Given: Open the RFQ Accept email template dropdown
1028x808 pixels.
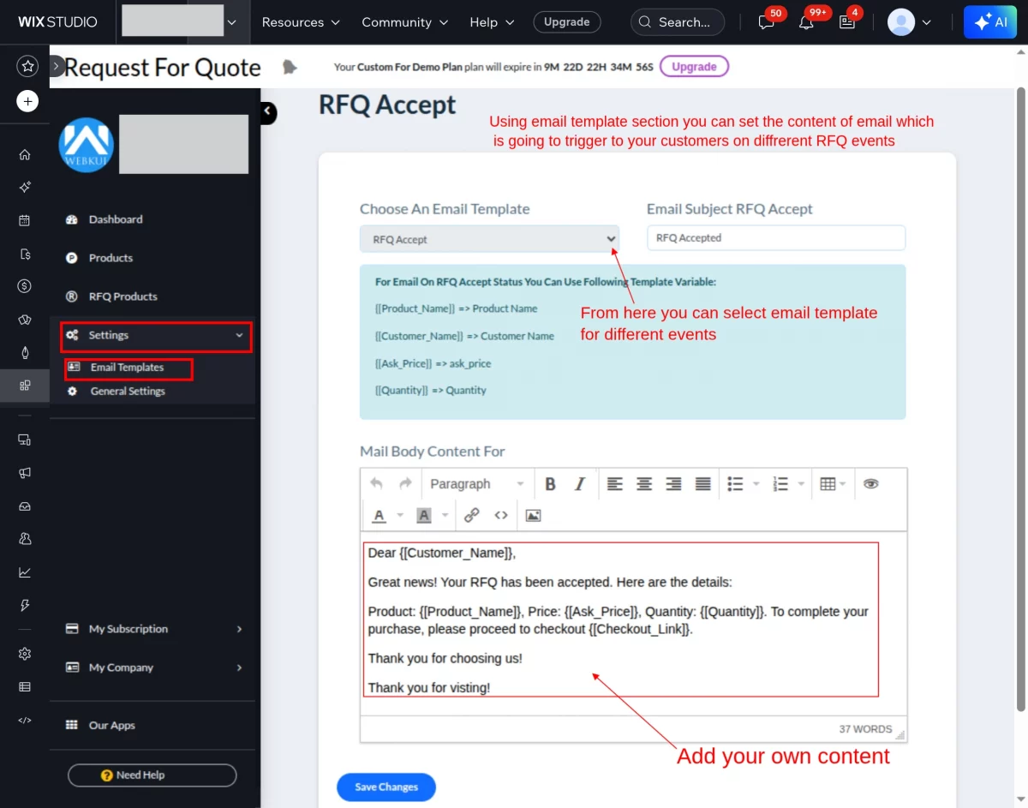Looking at the screenshot, I should 489,239.
